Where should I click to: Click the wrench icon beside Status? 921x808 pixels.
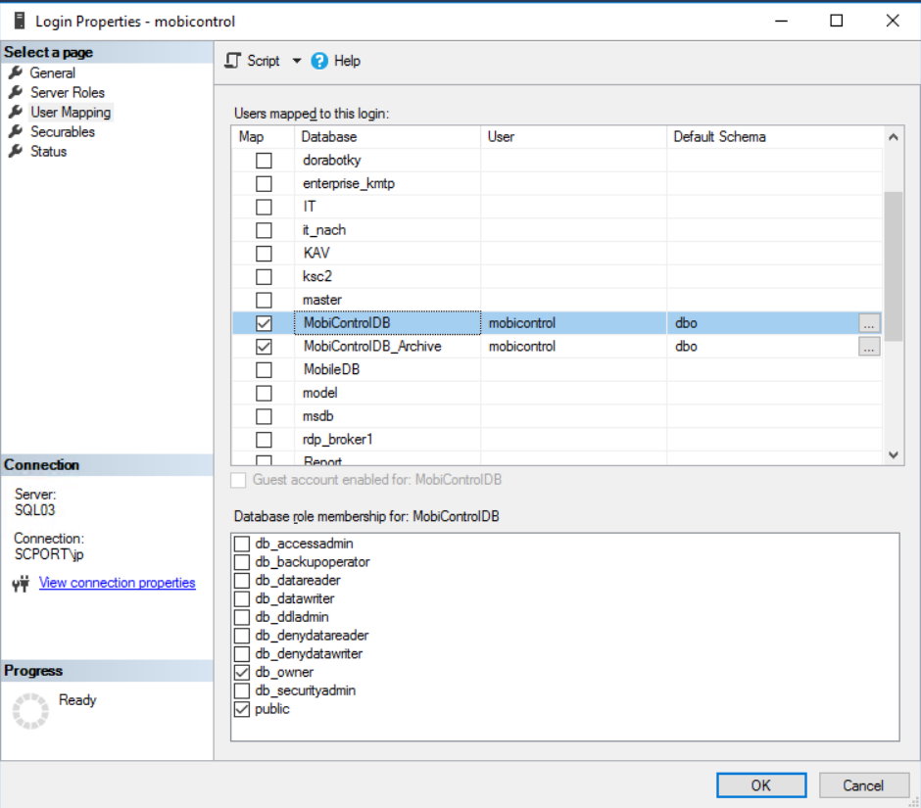[15, 151]
